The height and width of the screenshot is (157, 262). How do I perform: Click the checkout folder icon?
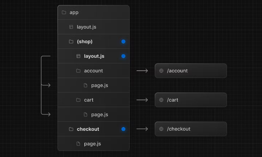(71, 129)
